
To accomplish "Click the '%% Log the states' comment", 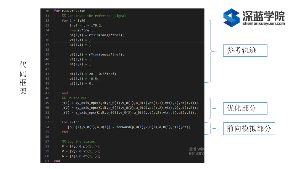I will (78, 141).
